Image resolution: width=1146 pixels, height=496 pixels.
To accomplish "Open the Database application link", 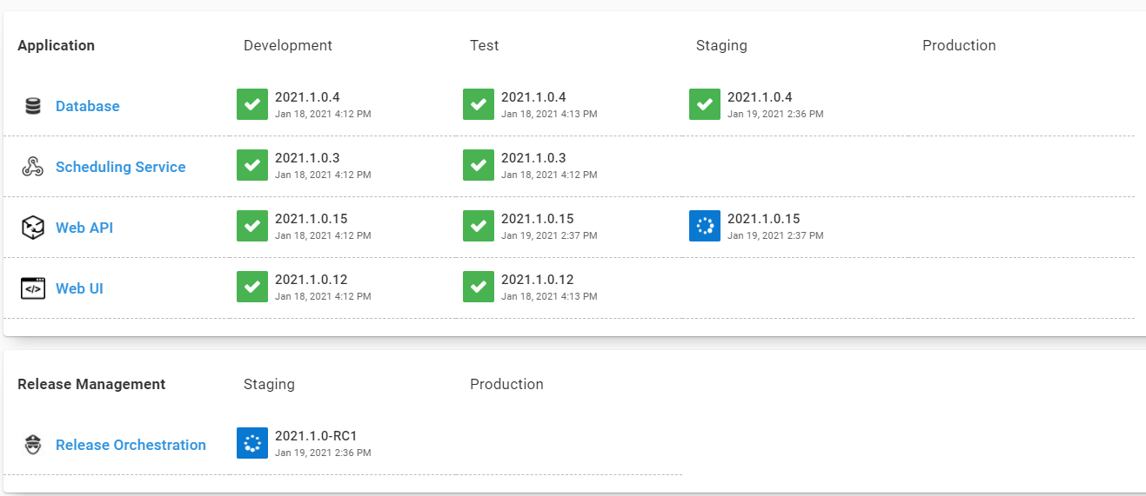I will coord(88,106).
